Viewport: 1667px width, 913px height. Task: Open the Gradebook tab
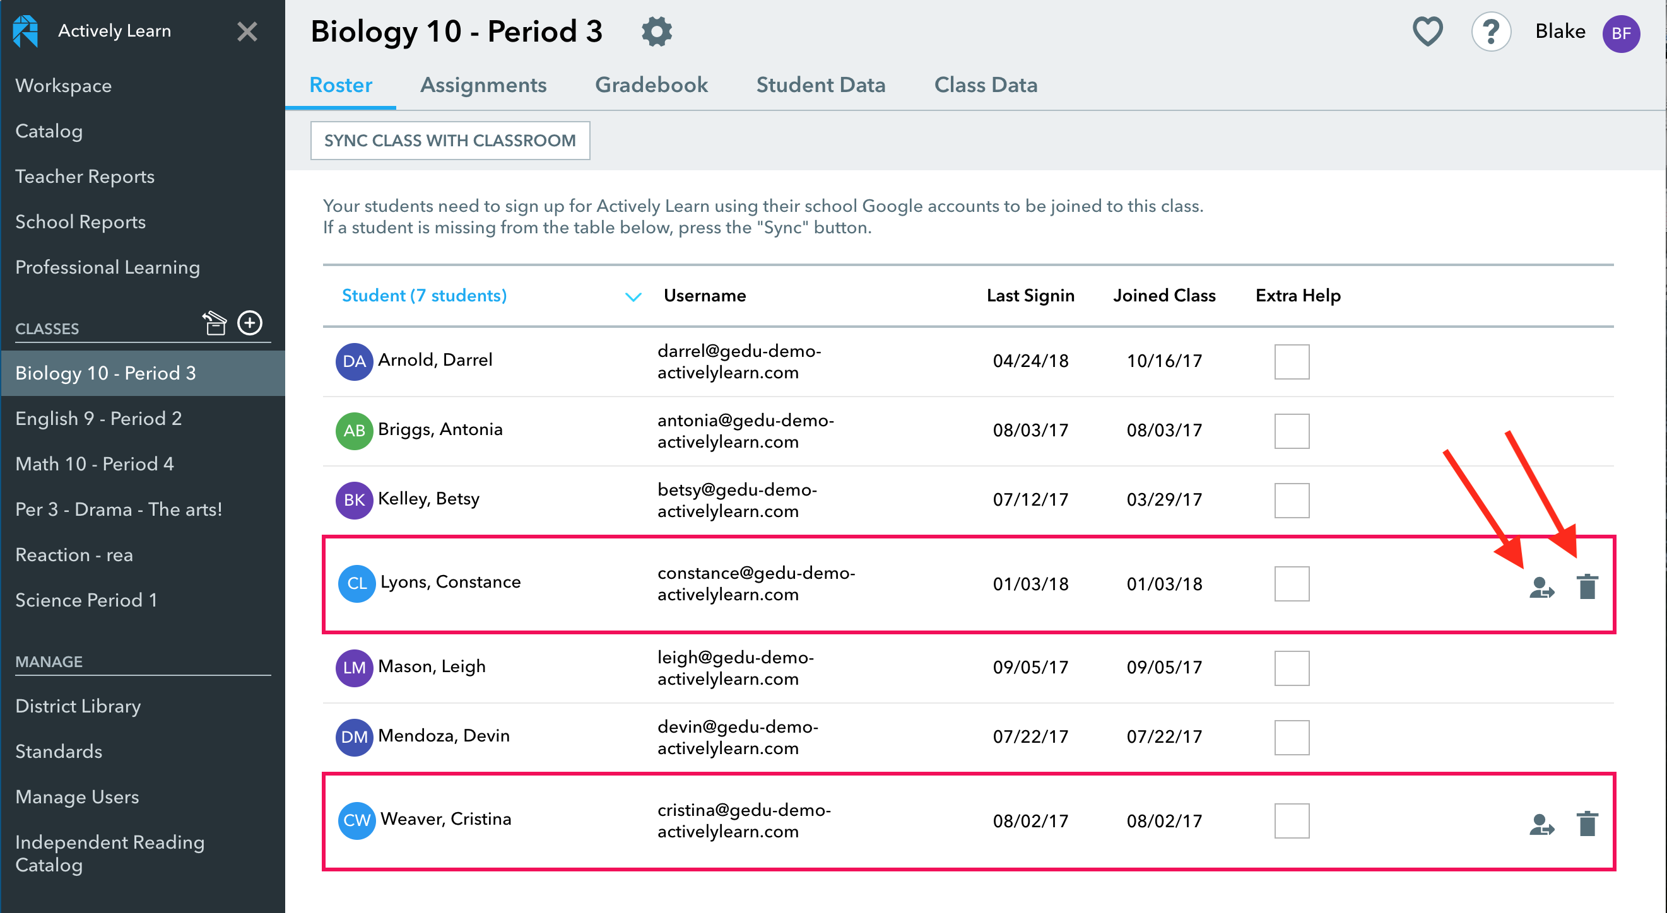tap(651, 84)
